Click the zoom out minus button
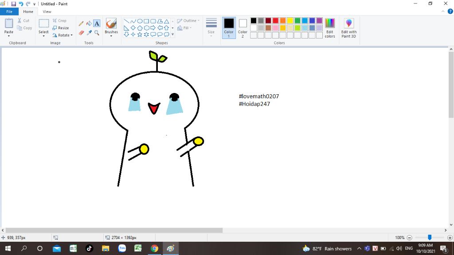Image resolution: width=454 pixels, height=255 pixels. click(x=409, y=238)
